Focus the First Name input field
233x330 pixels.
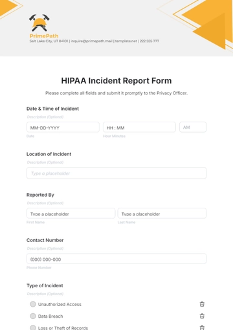pyautogui.click(x=71, y=214)
